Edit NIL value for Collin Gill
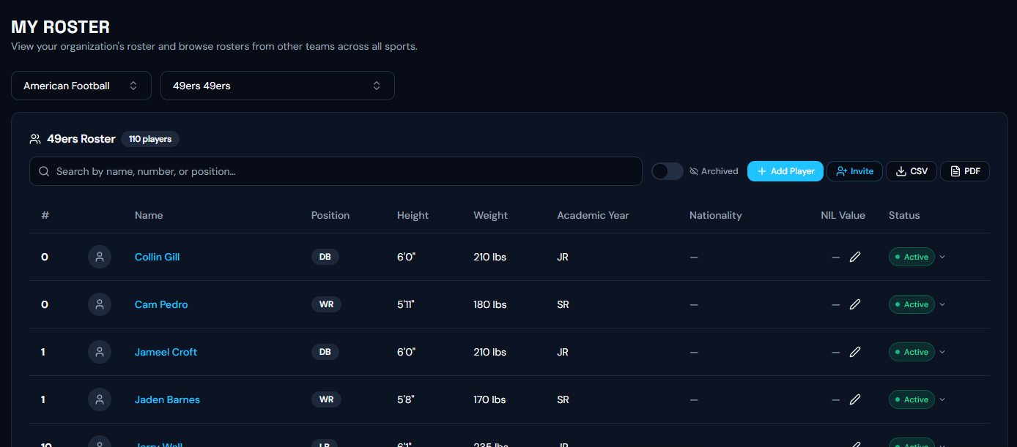 coord(854,257)
